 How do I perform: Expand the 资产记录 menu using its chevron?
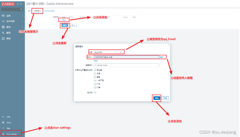pos(22,21)
